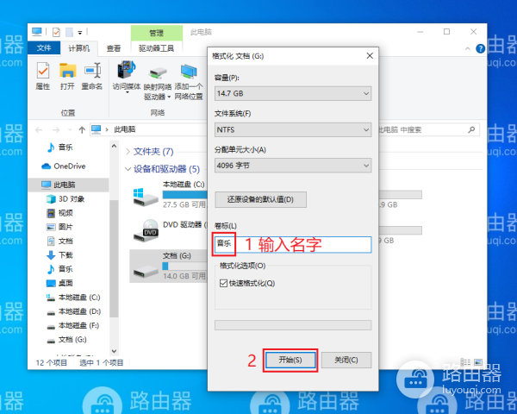This screenshot has height=414, width=517.
Task: Click the forward navigation arrow
Action: point(56,129)
